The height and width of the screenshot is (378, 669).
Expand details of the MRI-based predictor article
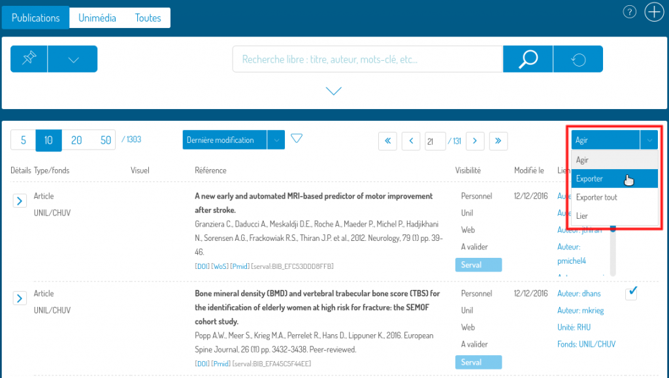20,200
